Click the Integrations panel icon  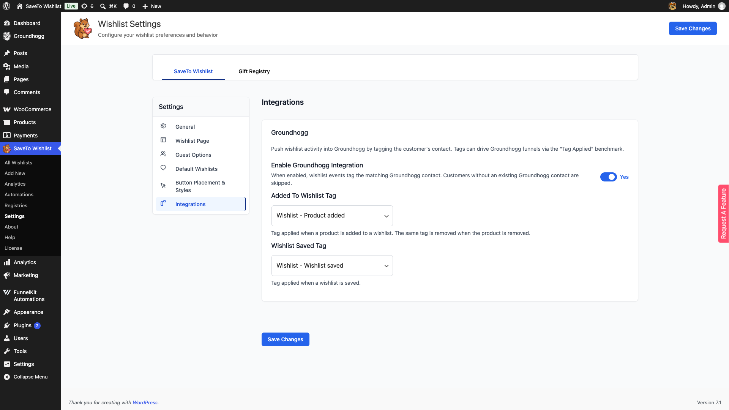[163, 203]
